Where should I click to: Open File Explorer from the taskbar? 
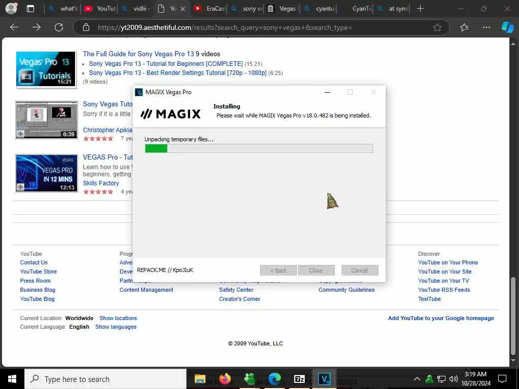coord(200,379)
